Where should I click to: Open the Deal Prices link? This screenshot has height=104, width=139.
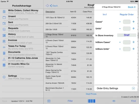[x=91, y=94]
